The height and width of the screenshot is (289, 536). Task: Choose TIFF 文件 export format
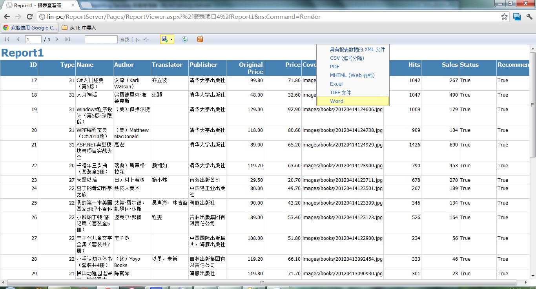[x=353, y=93]
